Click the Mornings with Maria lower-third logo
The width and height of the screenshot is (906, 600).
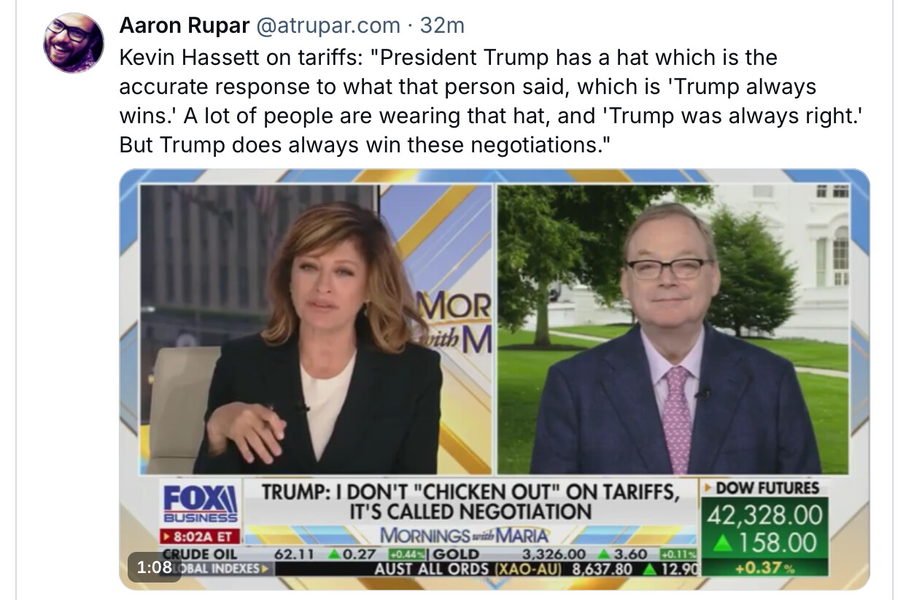[464, 534]
